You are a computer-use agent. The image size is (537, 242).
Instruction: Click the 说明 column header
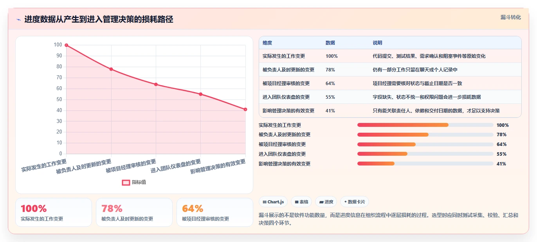tap(377, 43)
